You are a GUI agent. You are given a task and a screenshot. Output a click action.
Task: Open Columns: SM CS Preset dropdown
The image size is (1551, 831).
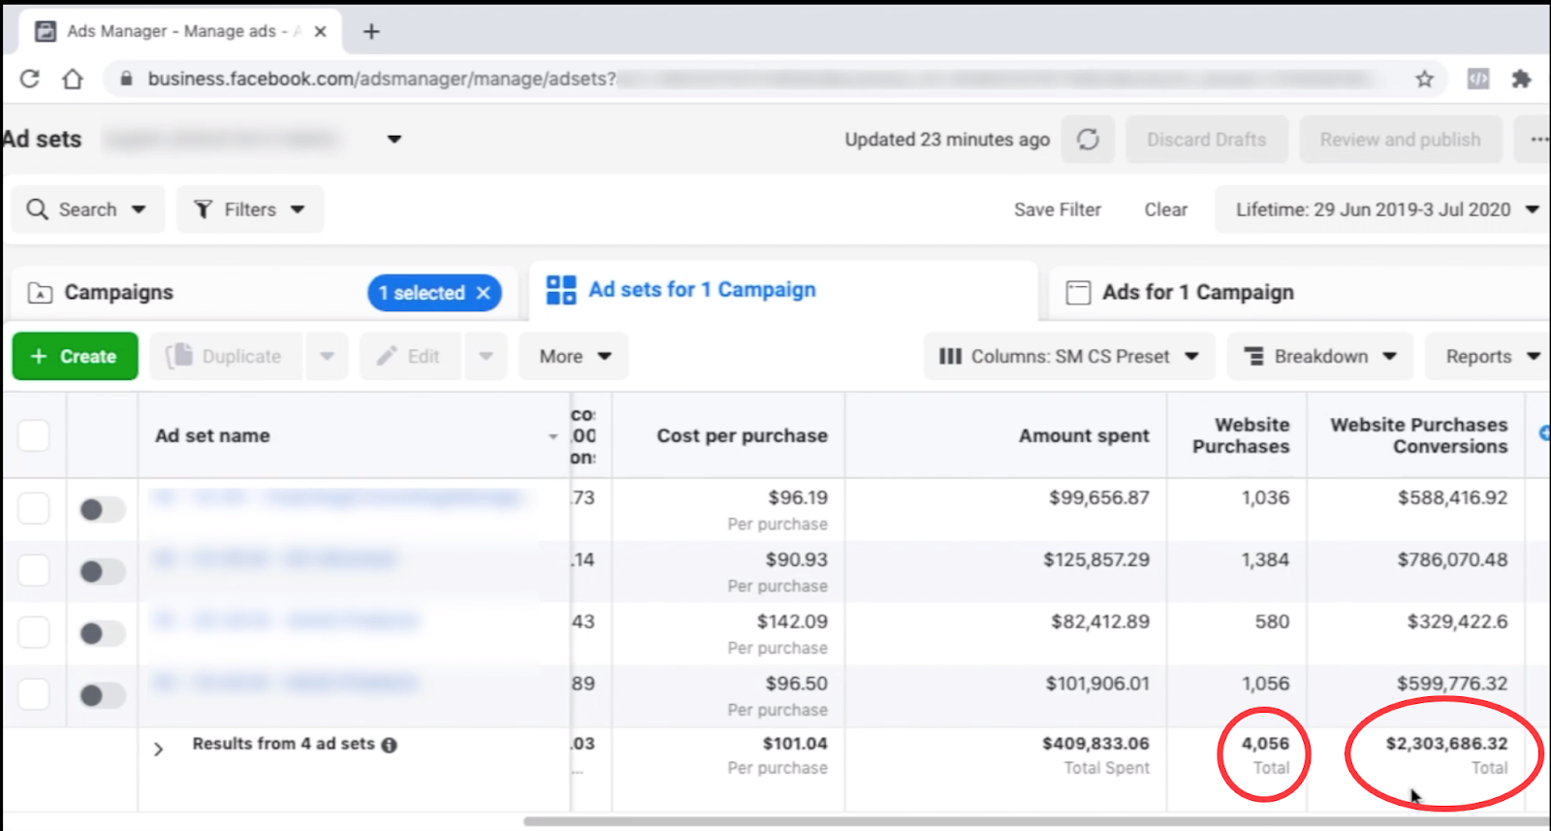point(1069,357)
